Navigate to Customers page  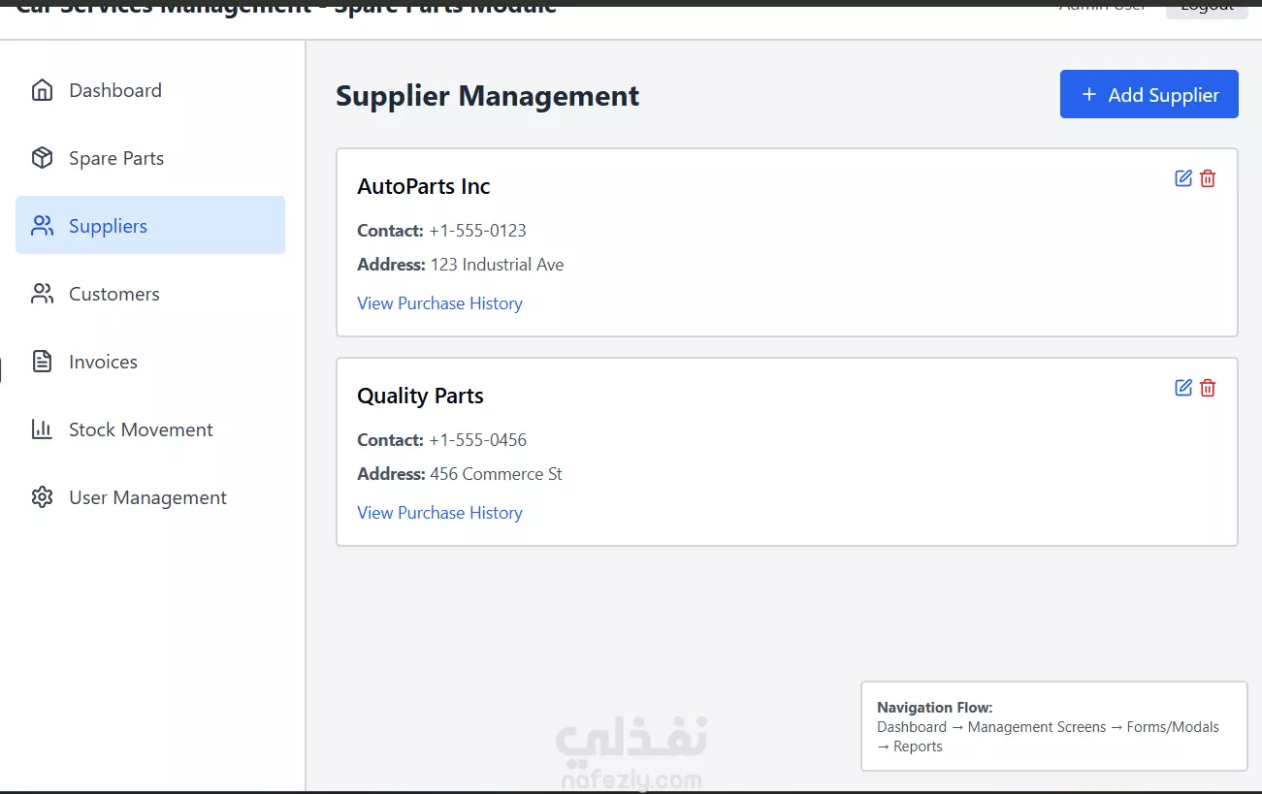click(114, 294)
